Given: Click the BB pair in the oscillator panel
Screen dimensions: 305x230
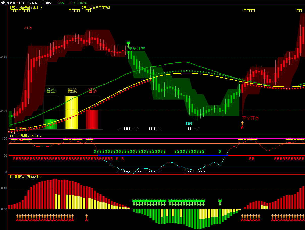Looking at the screenshot, I should click(x=252, y=159).
